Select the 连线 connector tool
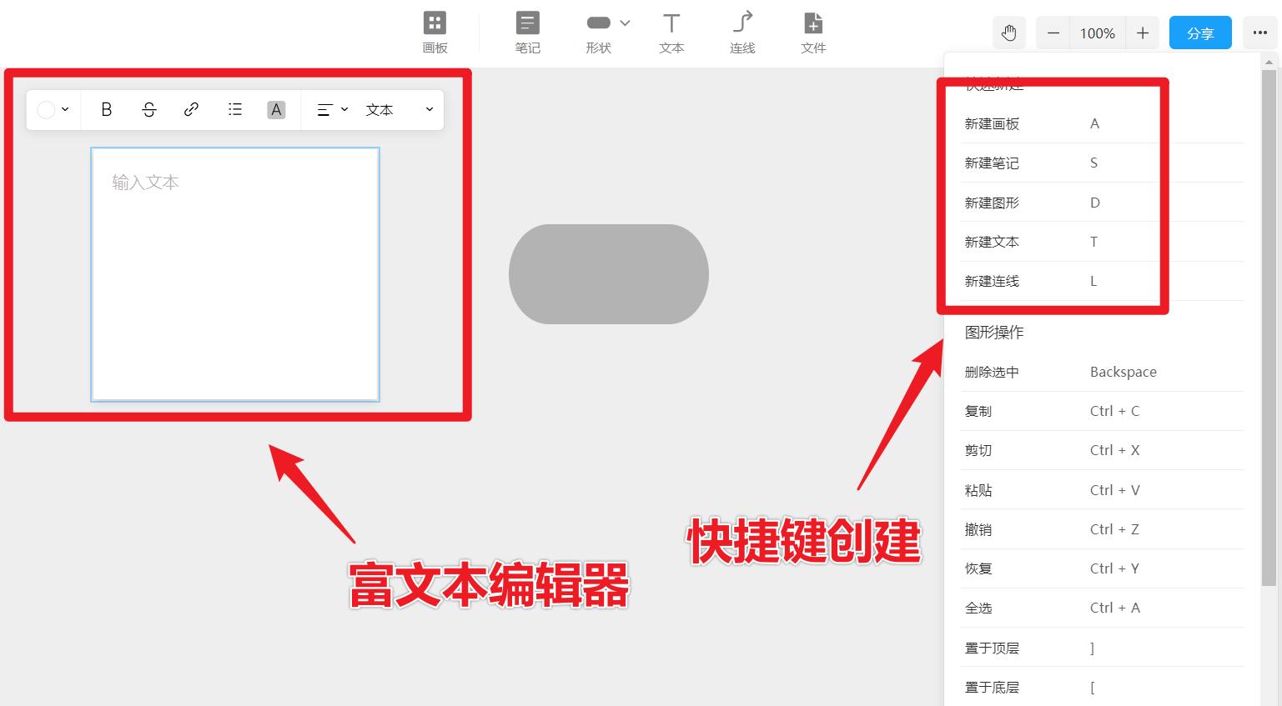The height and width of the screenshot is (706, 1282). [x=742, y=32]
